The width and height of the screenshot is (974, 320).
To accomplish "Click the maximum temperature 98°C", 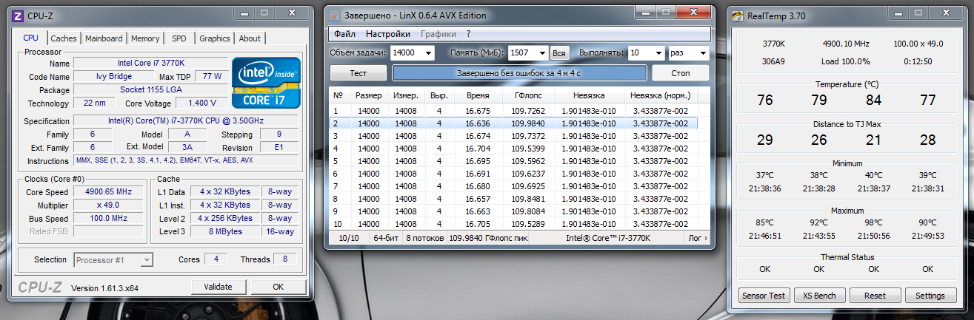I will (873, 222).
